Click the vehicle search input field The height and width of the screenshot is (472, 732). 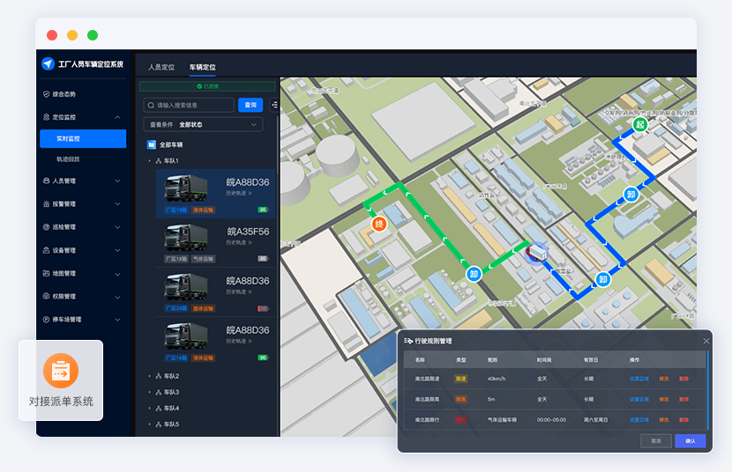[193, 105]
